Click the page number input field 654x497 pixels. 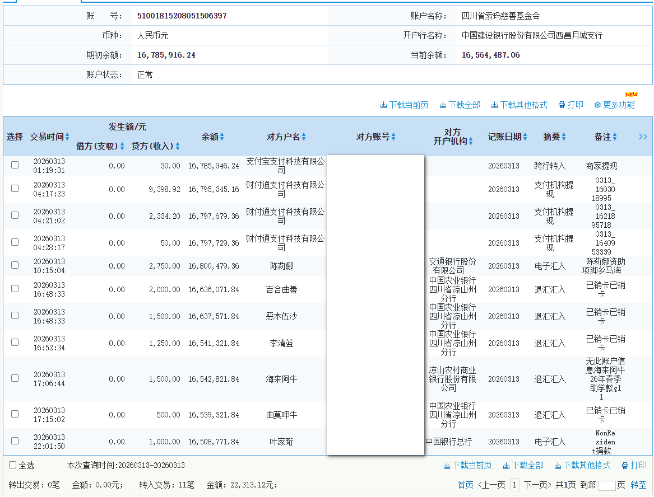click(607, 485)
